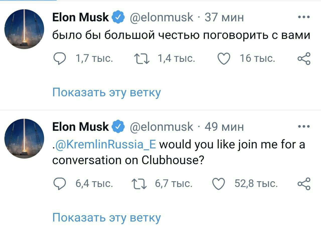Reply to the Clubhouse tweet
Screen dimensions: 321x233
pos(58,184)
